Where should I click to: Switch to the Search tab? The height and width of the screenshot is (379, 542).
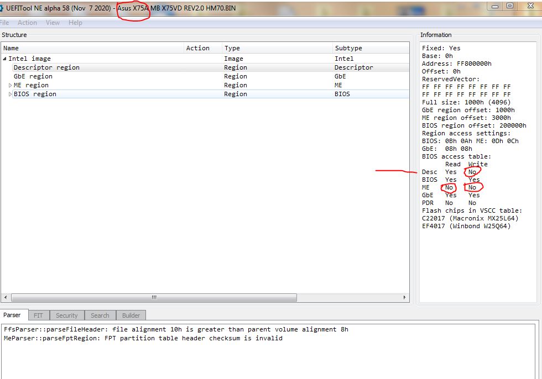[x=100, y=315]
